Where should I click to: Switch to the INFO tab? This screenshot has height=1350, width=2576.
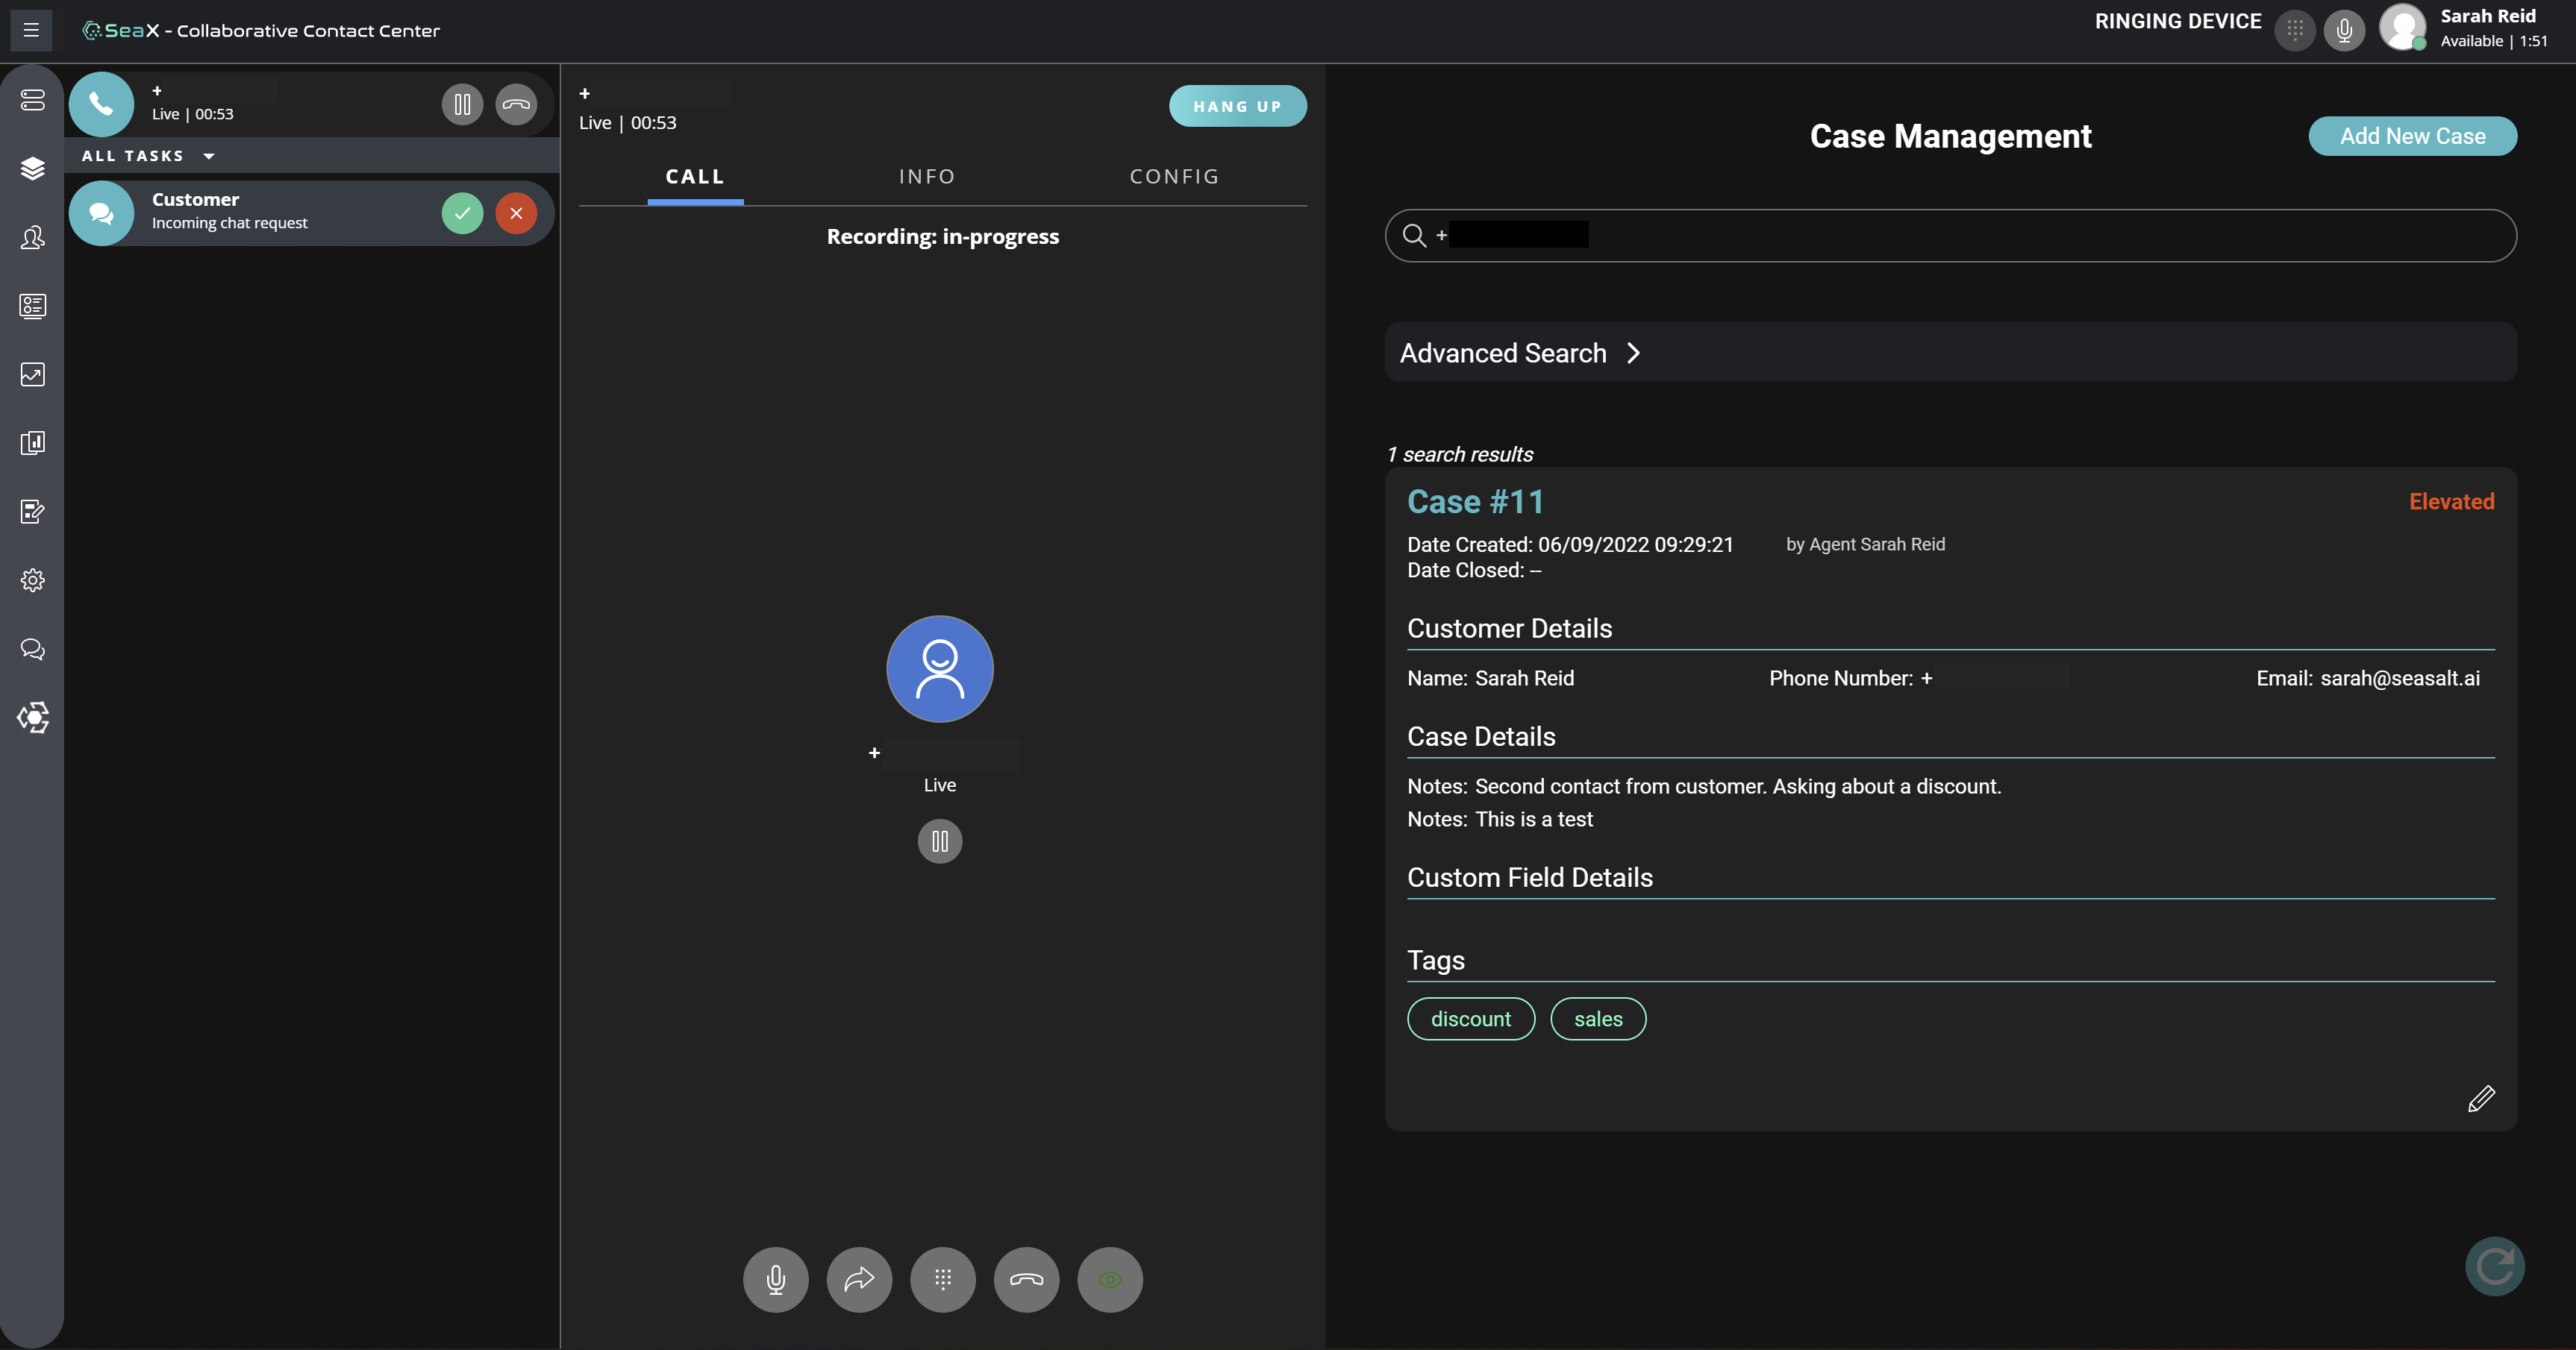[x=926, y=176]
